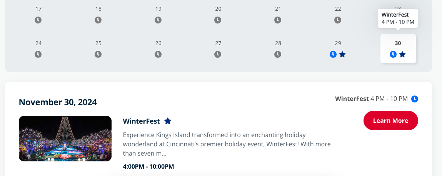Screen dimensions: 442x176
Task: Click the gray clock icon under 27
Action: tap(218, 54)
